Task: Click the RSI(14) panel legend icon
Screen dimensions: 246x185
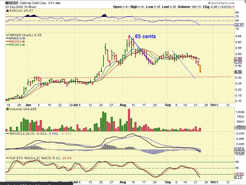Action: 7,11
